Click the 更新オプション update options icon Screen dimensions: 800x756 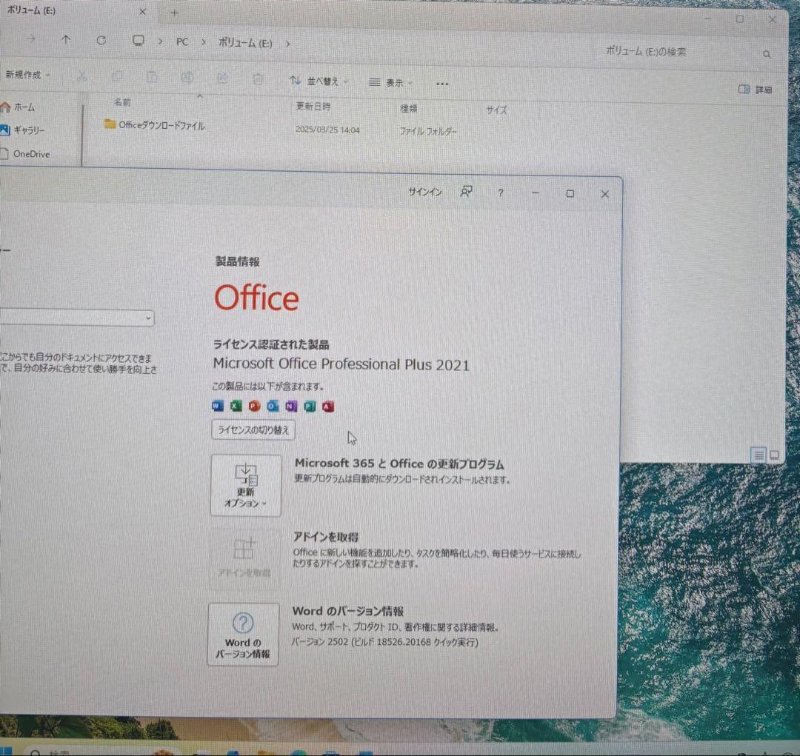pos(244,485)
